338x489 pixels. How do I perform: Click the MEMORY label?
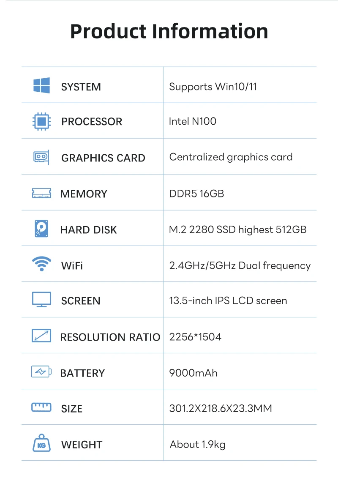pos(84,194)
